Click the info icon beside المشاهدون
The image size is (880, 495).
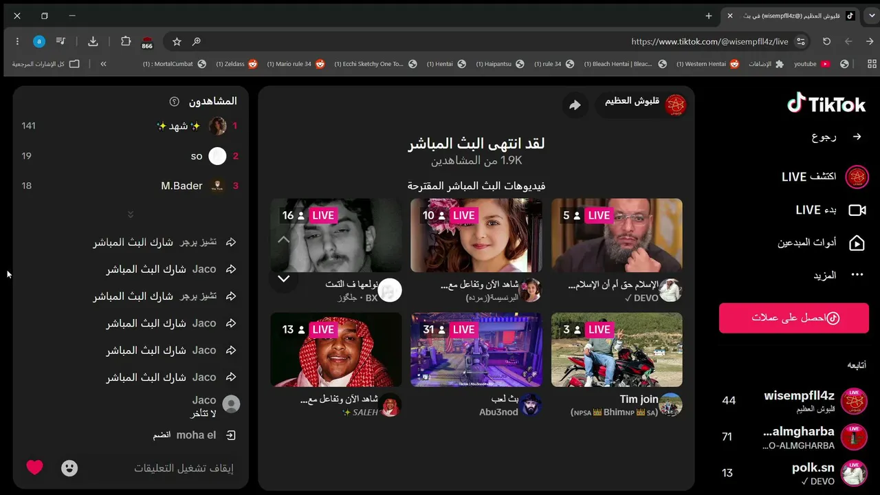point(174,102)
